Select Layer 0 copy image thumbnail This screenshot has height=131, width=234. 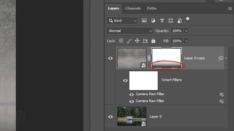pyautogui.click(x=132, y=58)
